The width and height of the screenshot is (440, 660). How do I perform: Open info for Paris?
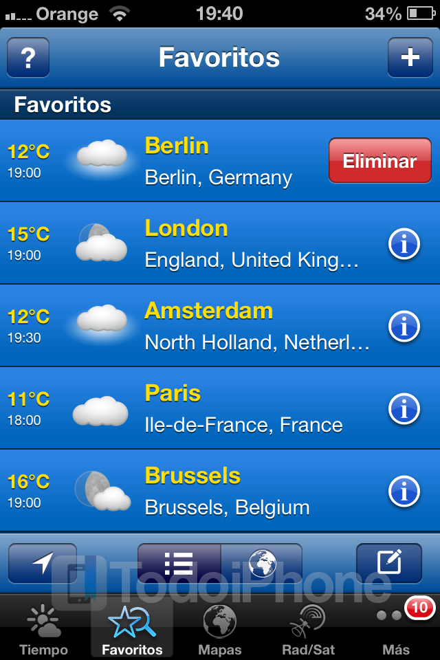(x=404, y=408)
